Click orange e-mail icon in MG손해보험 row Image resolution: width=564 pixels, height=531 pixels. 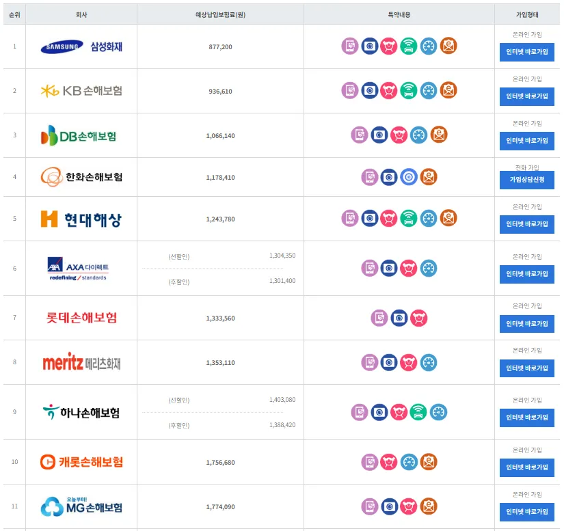(x=429, y=506)
